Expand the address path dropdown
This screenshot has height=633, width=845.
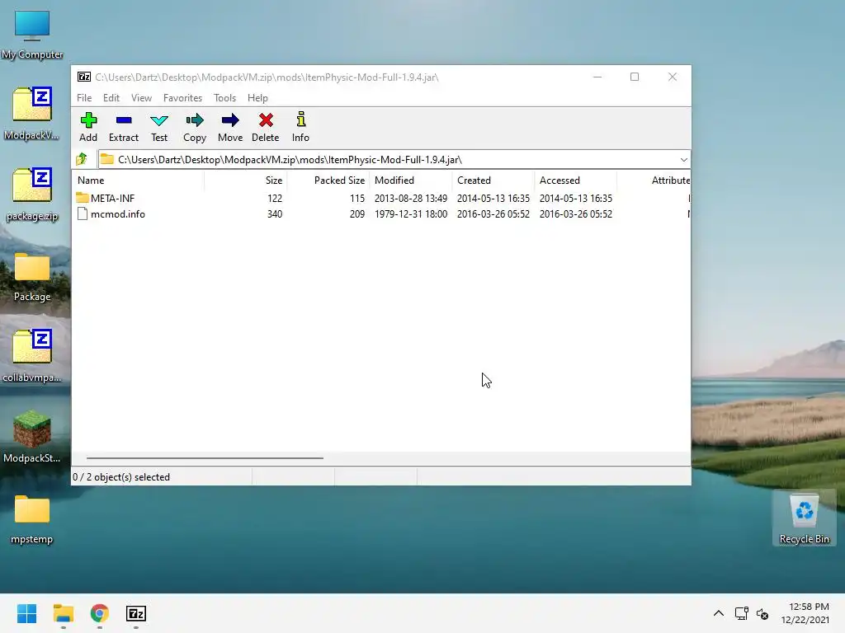(x=683, y=159)
